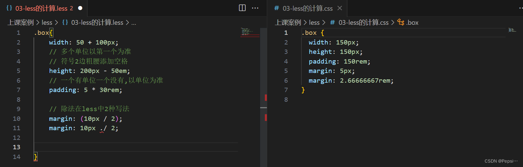Click line number 8 in the css editor
The height and width of the screenshot is (167, 523).
point(286,99)
